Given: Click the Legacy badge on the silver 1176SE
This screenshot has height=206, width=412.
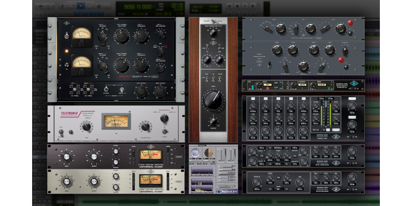Looking at the screenshot, I should pos(179,182).
